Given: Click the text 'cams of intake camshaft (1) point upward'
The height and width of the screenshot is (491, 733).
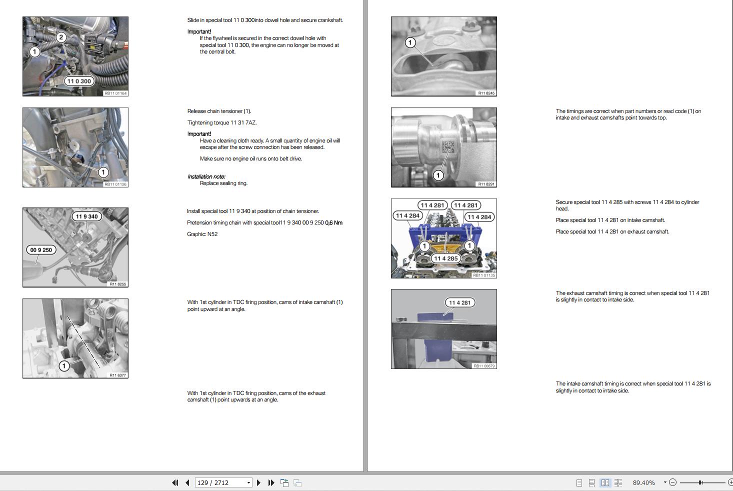Looking at the screenshot, I should coord(265,305).
